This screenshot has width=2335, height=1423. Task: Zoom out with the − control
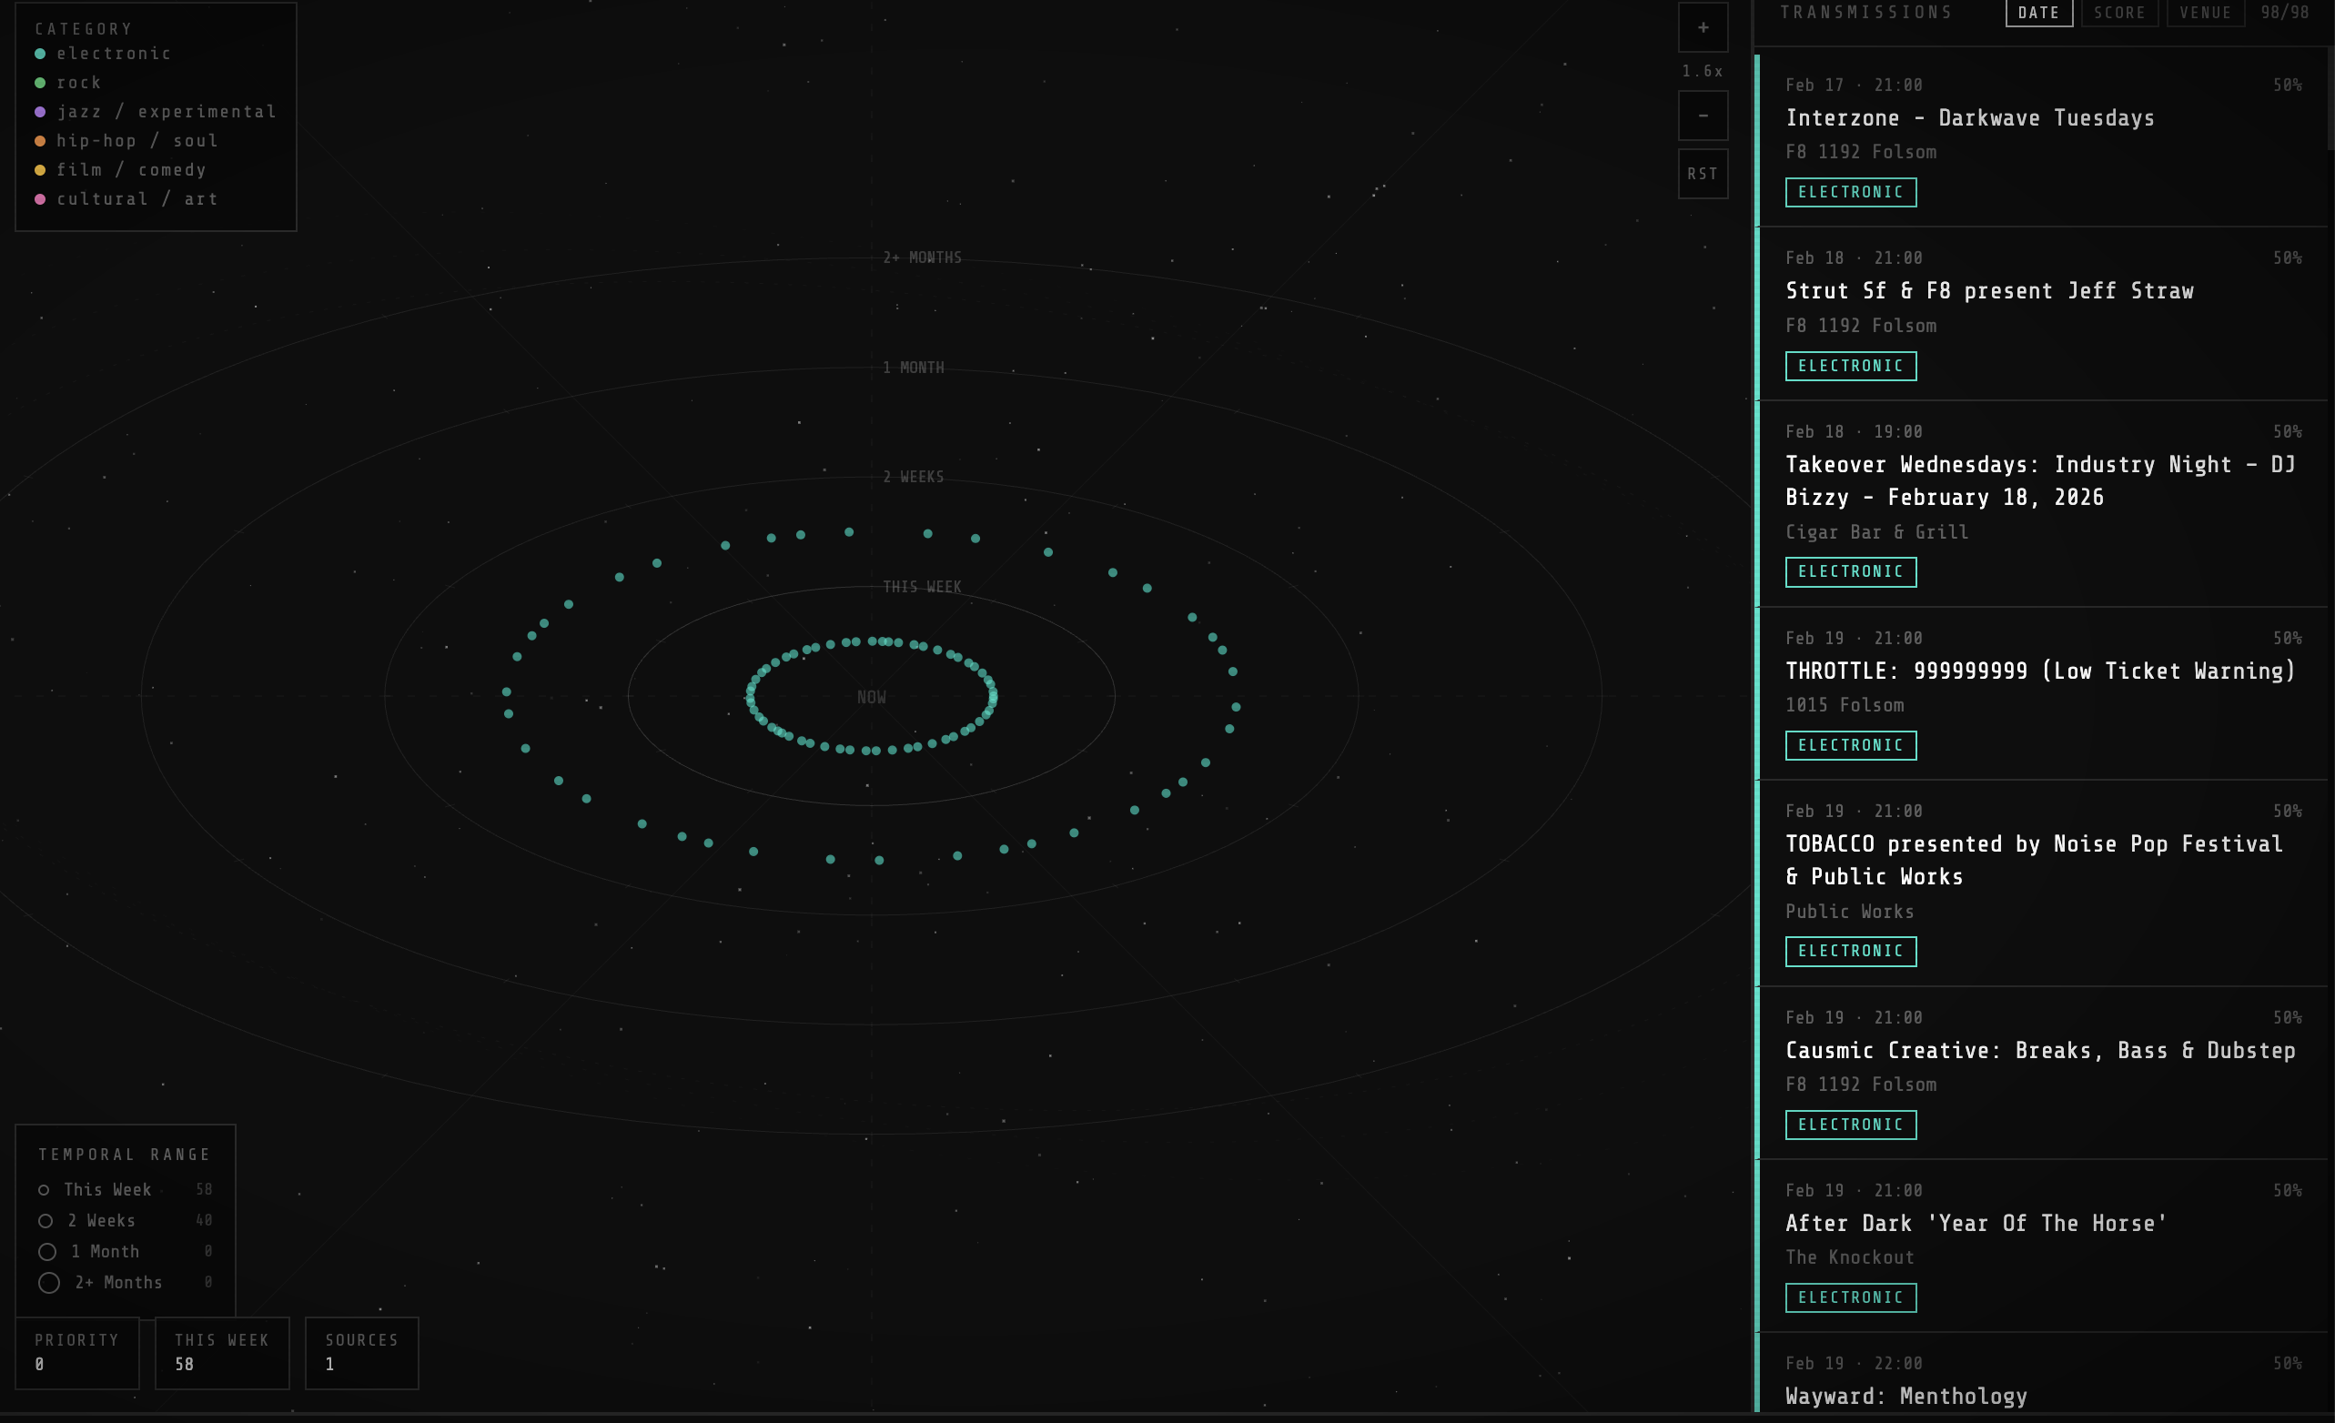point(1703,116)
